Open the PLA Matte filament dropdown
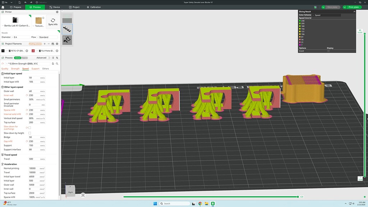The height and width of the screenshot is (207, 368). [45, 51]
